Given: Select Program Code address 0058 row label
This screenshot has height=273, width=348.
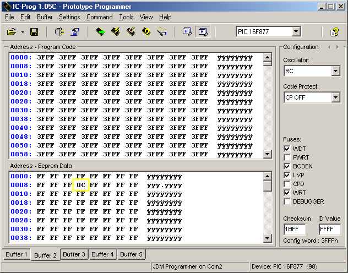Looking at the screenshot, I should pos(21,154).
